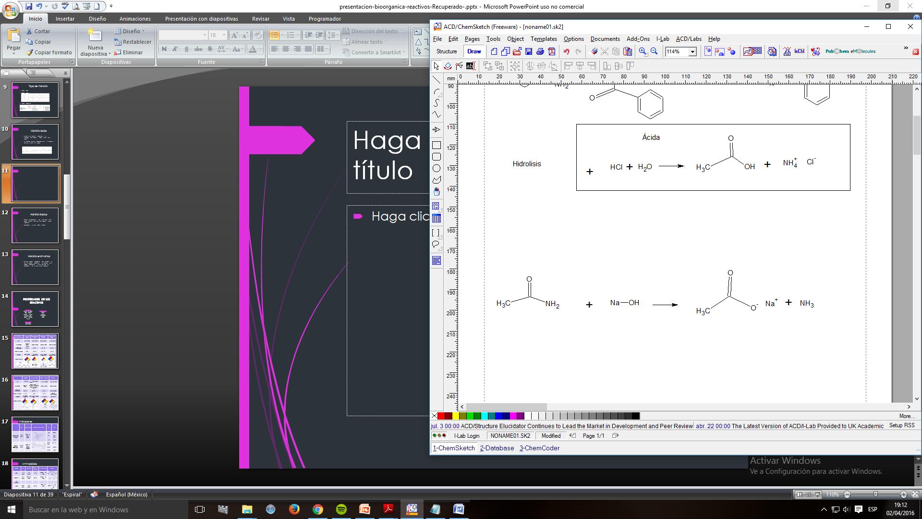This screenshot has width=922, height=519.
Task: Click the InChI generation icon
Action: pyautogui.click(x=799, y=51)
